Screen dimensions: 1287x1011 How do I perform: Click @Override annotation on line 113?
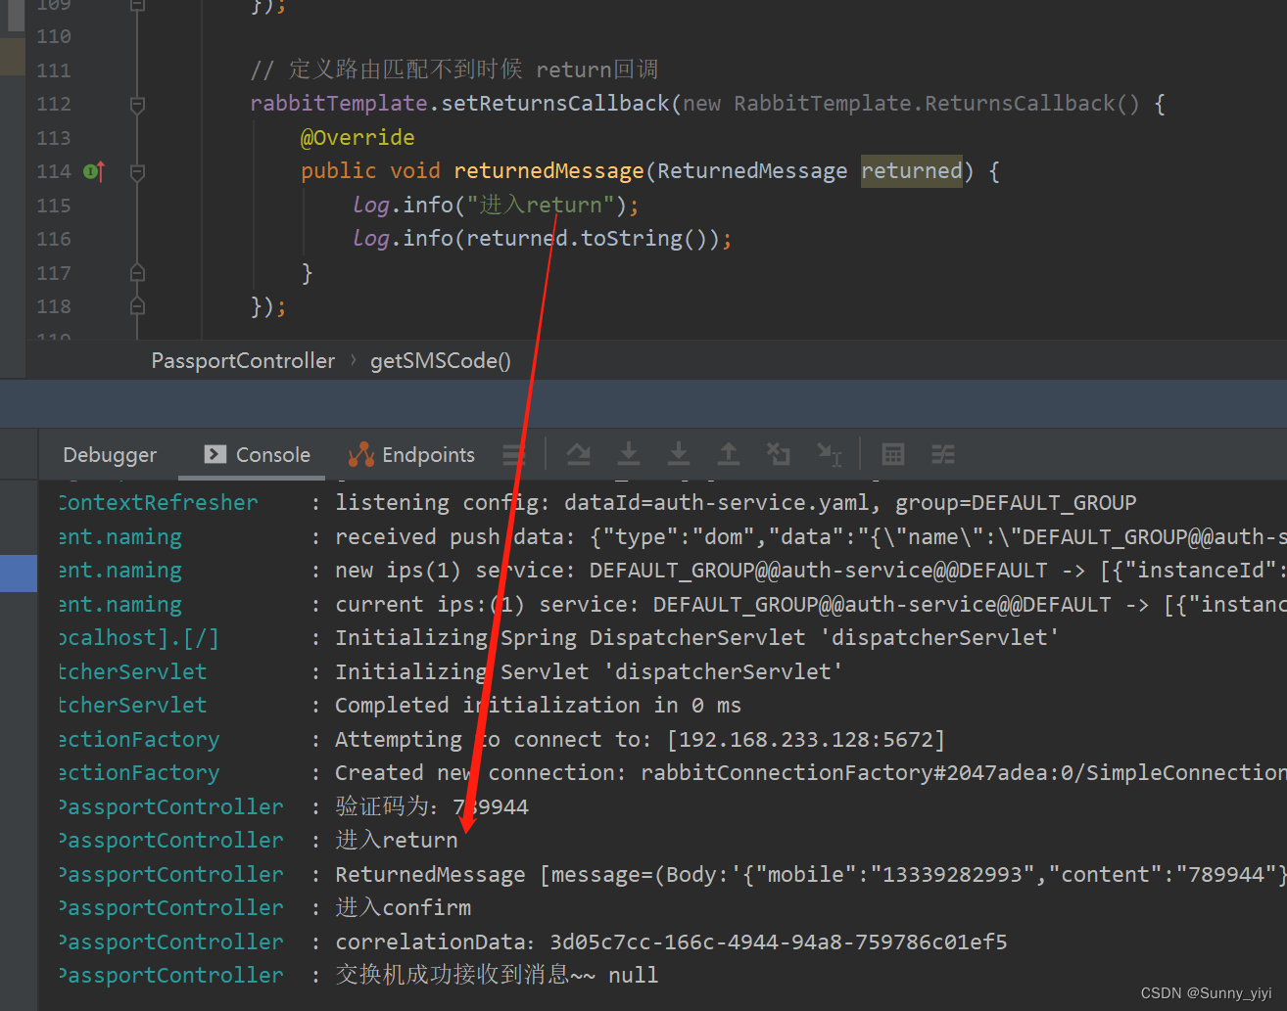click(357, 138)
